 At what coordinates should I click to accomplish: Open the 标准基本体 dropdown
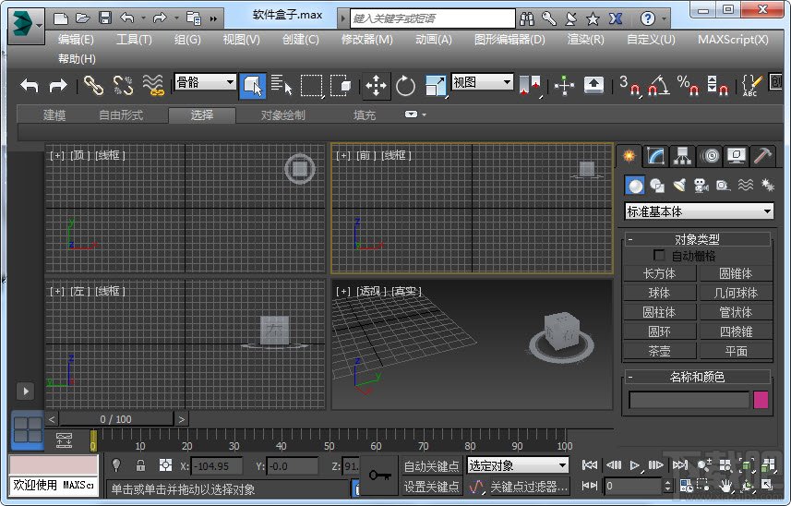click(699, 211)
